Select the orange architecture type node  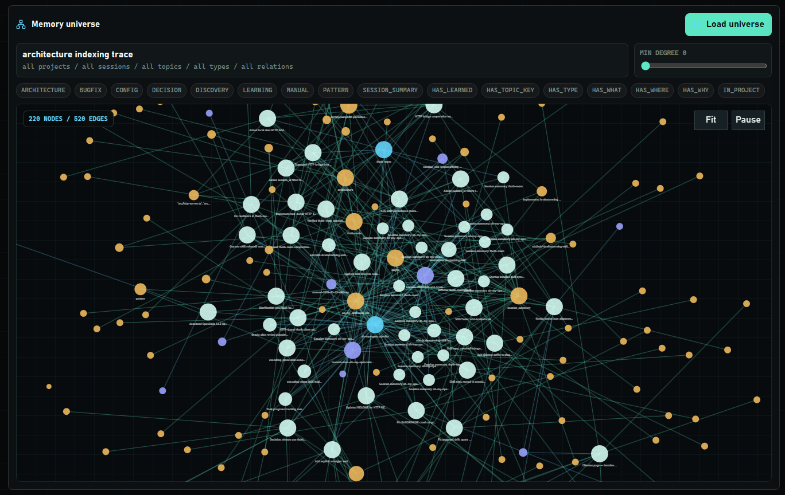345,178
